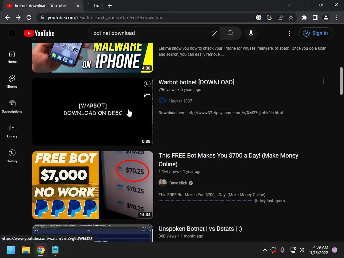Open notifications badge
The height and width of the screenshot is (258, 344).
[335, 250]
